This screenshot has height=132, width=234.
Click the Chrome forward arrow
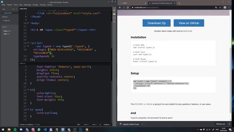click(x=124, y=7)
